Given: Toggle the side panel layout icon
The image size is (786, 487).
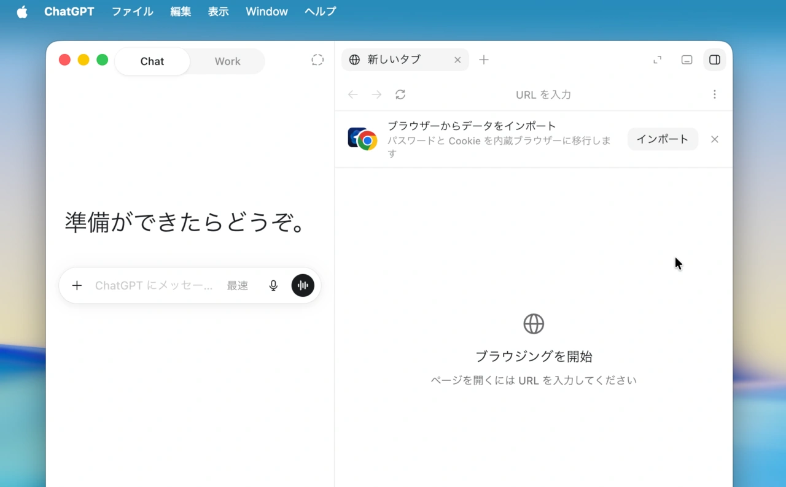Looking at the screenshot, I should click(715, 60).
